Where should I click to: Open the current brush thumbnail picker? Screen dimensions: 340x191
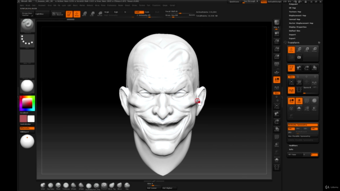(27, 26)
